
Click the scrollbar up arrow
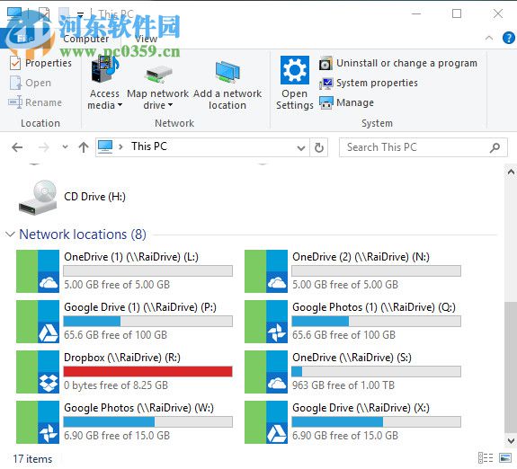[x=511, y=172]
